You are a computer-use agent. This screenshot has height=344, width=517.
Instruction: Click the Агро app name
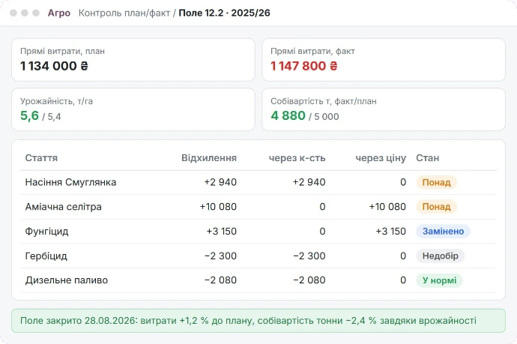pos(59,13)
